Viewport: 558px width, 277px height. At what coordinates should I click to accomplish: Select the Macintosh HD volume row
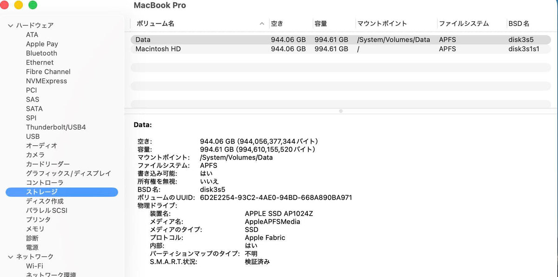pyautogui.click(x=340, y=49)
